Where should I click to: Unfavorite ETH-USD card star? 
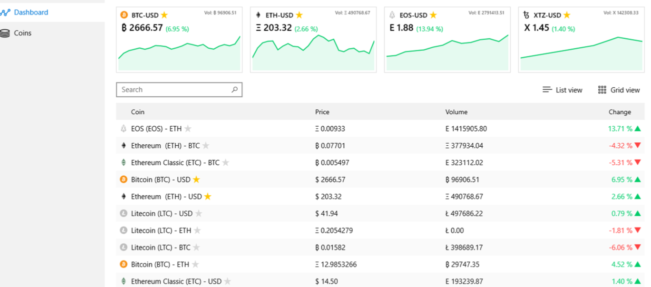[299, 15]
